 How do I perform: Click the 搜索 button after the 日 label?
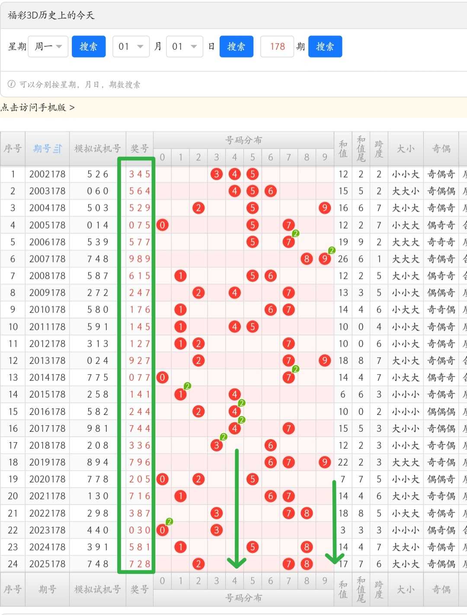(x=237, y=46)
